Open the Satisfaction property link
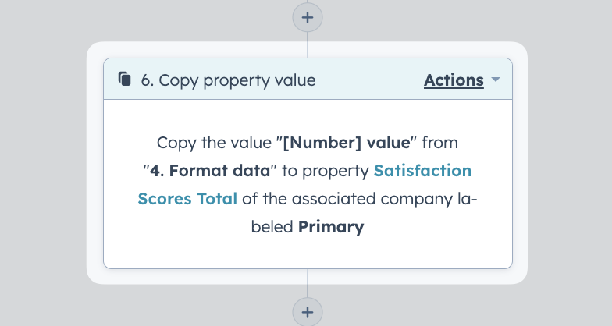612x326 pixels. pos(422,170)
